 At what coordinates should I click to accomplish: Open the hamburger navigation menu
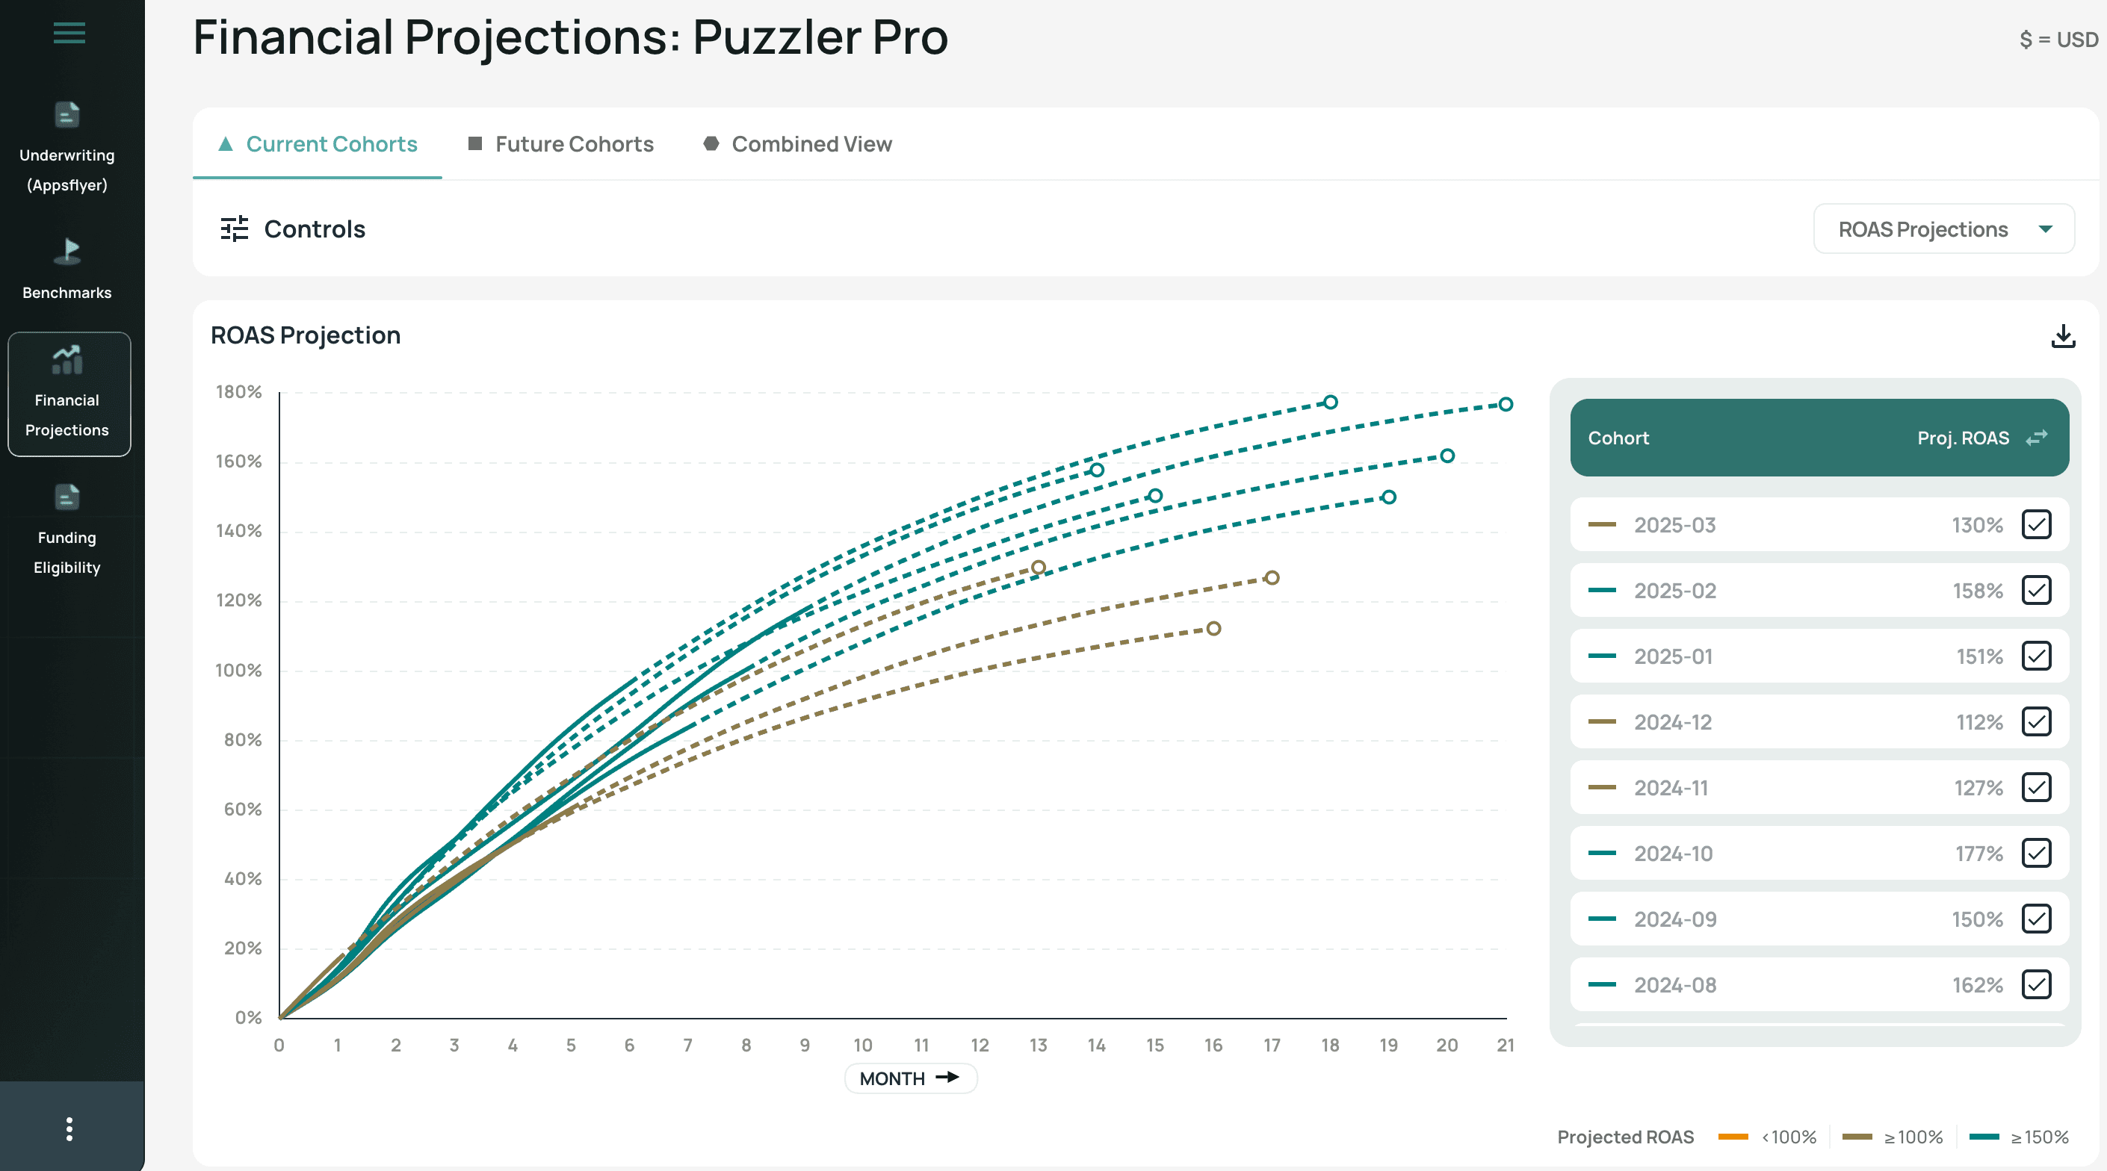[x=69, y=33]
